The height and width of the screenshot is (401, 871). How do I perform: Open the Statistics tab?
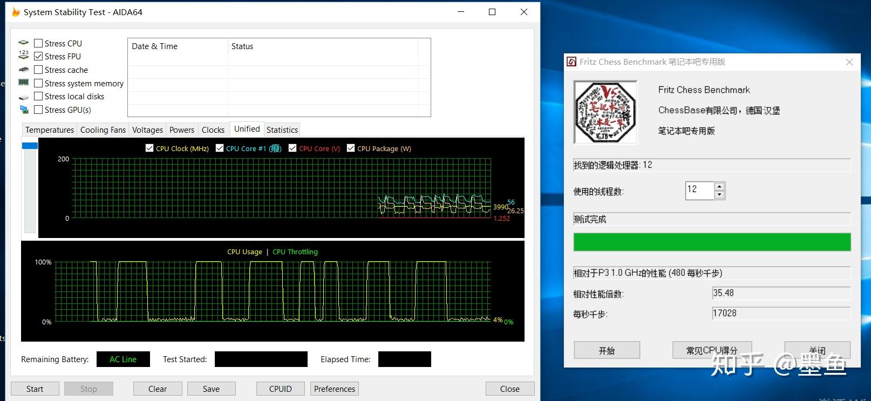(282, 130)
